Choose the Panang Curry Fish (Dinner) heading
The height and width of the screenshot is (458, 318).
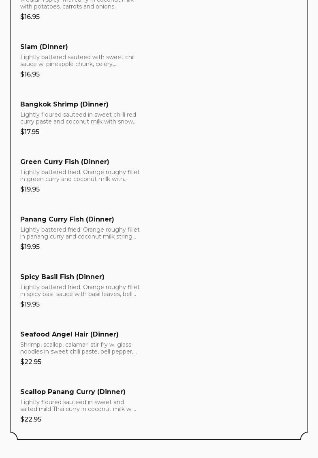coord(67,219)
